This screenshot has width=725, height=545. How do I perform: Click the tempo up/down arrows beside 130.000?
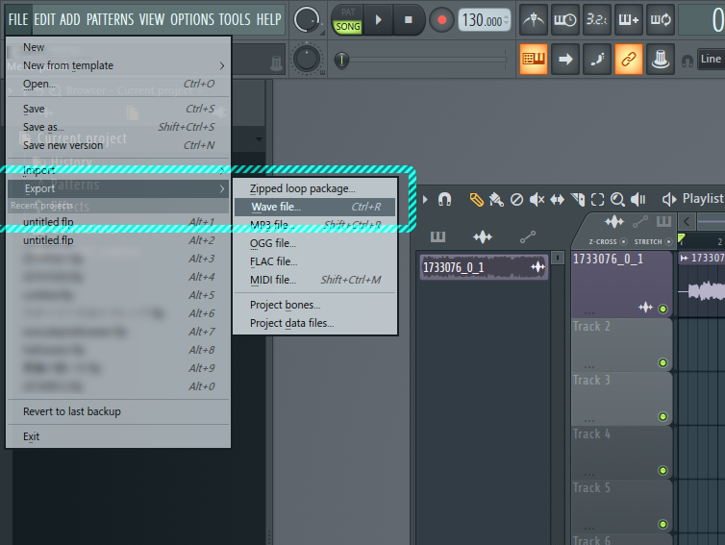point(507,20)
